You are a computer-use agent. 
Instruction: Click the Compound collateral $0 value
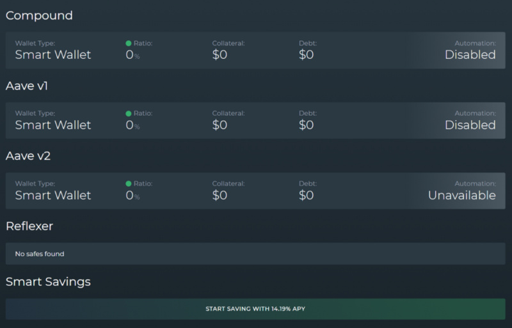click(220, 55)
